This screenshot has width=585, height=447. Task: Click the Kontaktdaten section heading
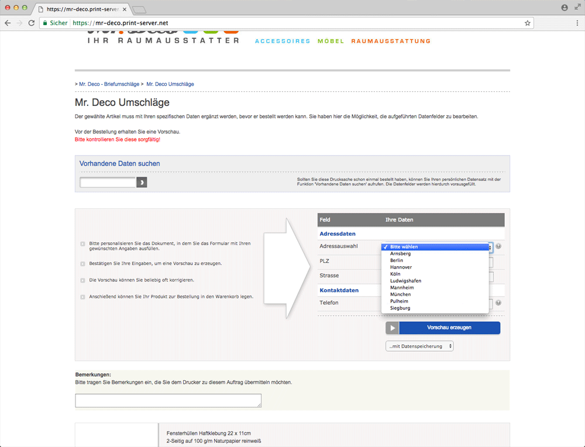click(339, 290)
